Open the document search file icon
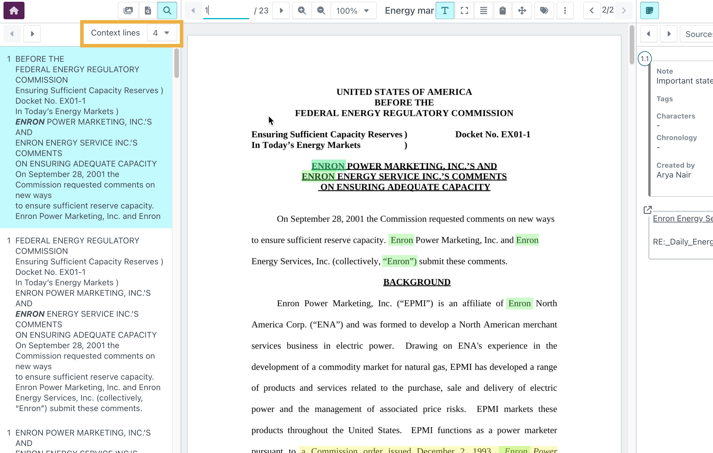Screen dimensions: 713x453 pyautogui.click(x=147, y=11)
